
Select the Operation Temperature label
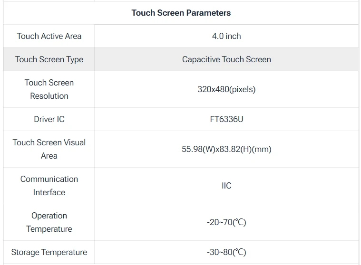(49, 222)
